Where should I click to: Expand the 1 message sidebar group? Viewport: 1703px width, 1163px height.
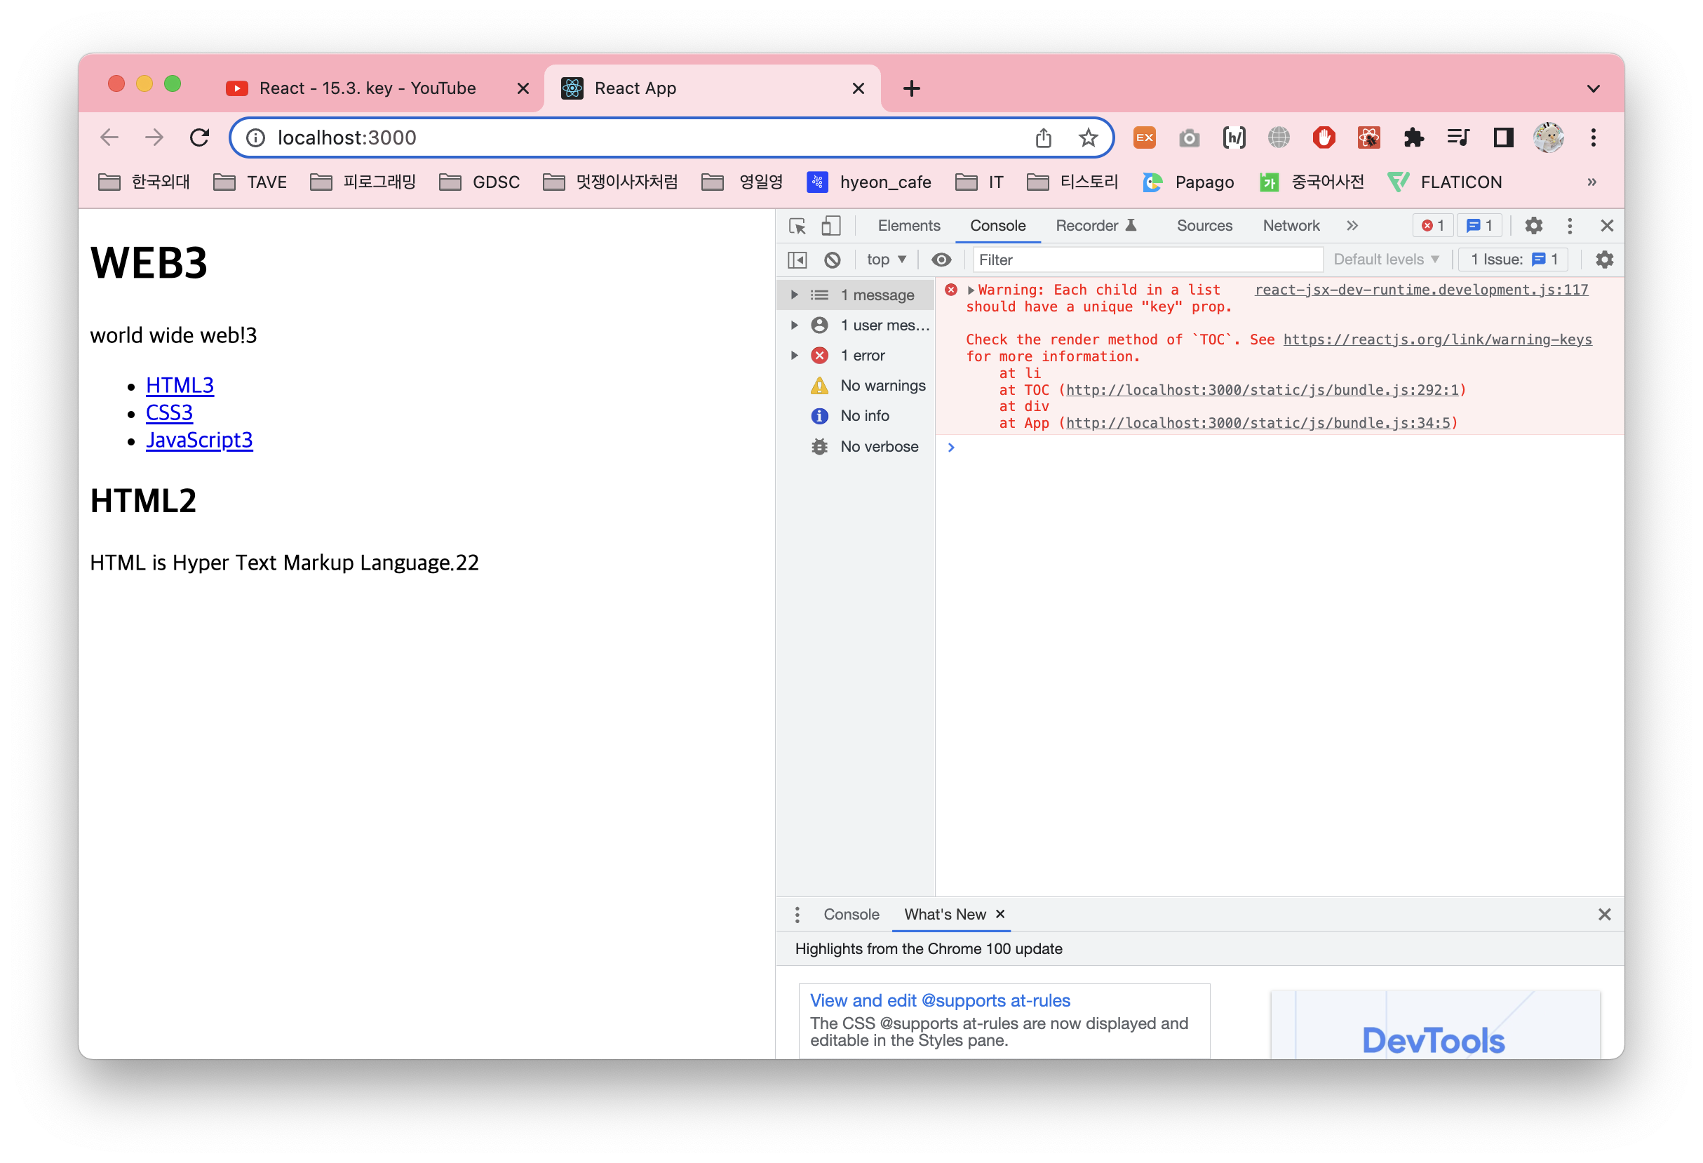click(x=795, y=295)
